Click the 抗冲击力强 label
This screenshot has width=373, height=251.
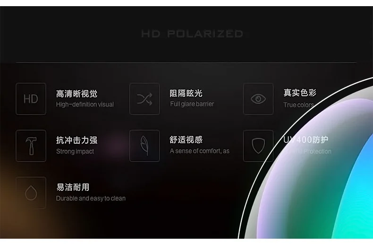pos(76,140)
